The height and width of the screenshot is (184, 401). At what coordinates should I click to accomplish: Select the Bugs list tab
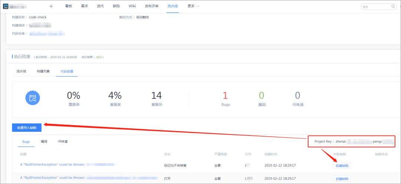(26, 142)
